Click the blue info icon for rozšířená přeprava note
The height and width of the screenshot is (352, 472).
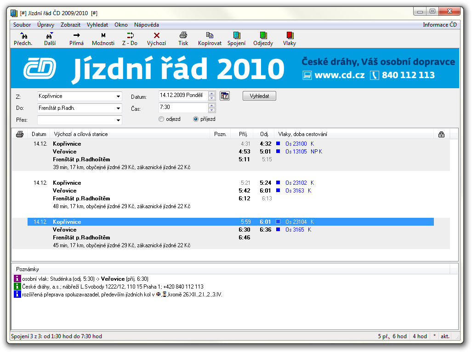click(17, 294)
